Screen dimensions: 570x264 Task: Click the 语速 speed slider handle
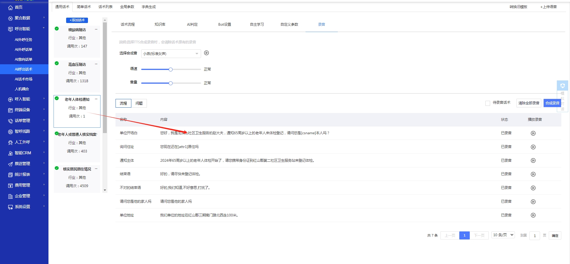click(171, 69)
